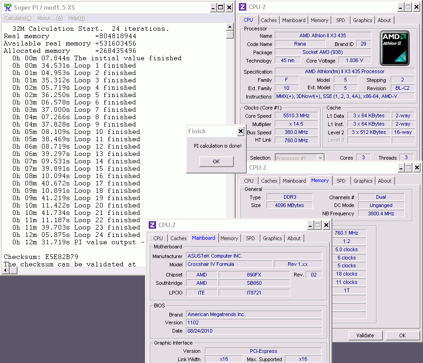Click the Super PI app icon in title bar
The image size is (423, 363).
coord(7,7)
